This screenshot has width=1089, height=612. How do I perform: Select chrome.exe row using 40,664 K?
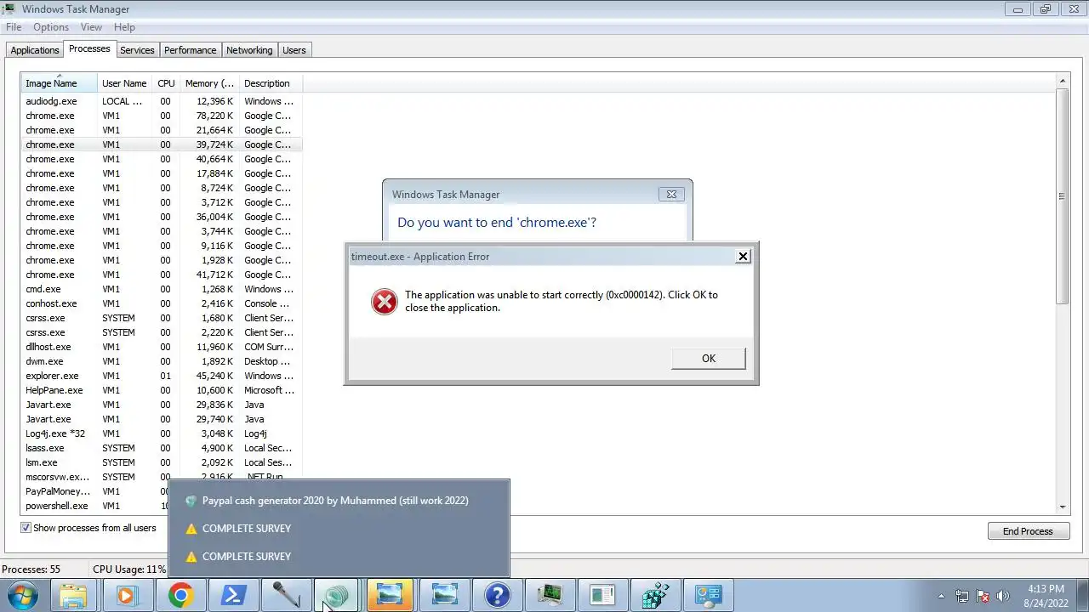coord(162,159)
